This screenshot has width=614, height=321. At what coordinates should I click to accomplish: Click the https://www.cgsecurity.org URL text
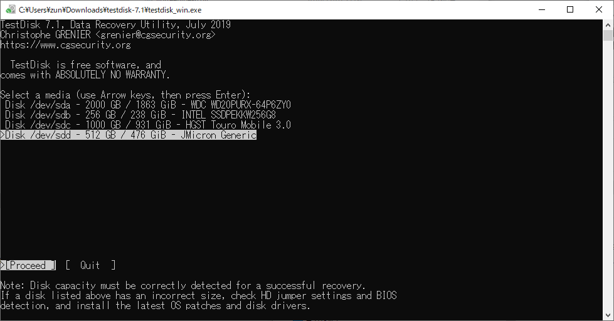pyautogui.click(x=65, y=45)
